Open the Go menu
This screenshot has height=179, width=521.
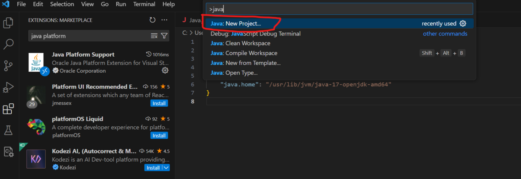tap(105, 4)
